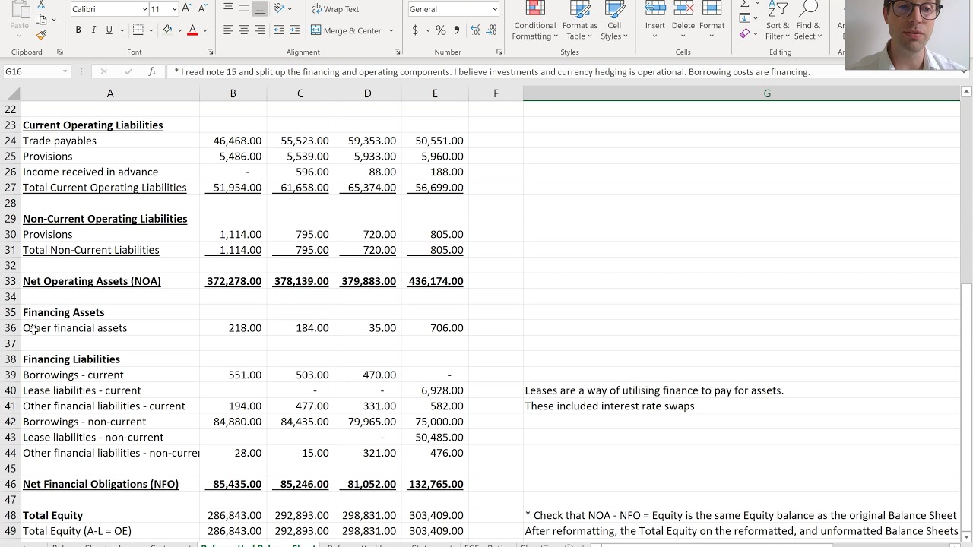Open Font group dialog launcher

coord(211,52)
